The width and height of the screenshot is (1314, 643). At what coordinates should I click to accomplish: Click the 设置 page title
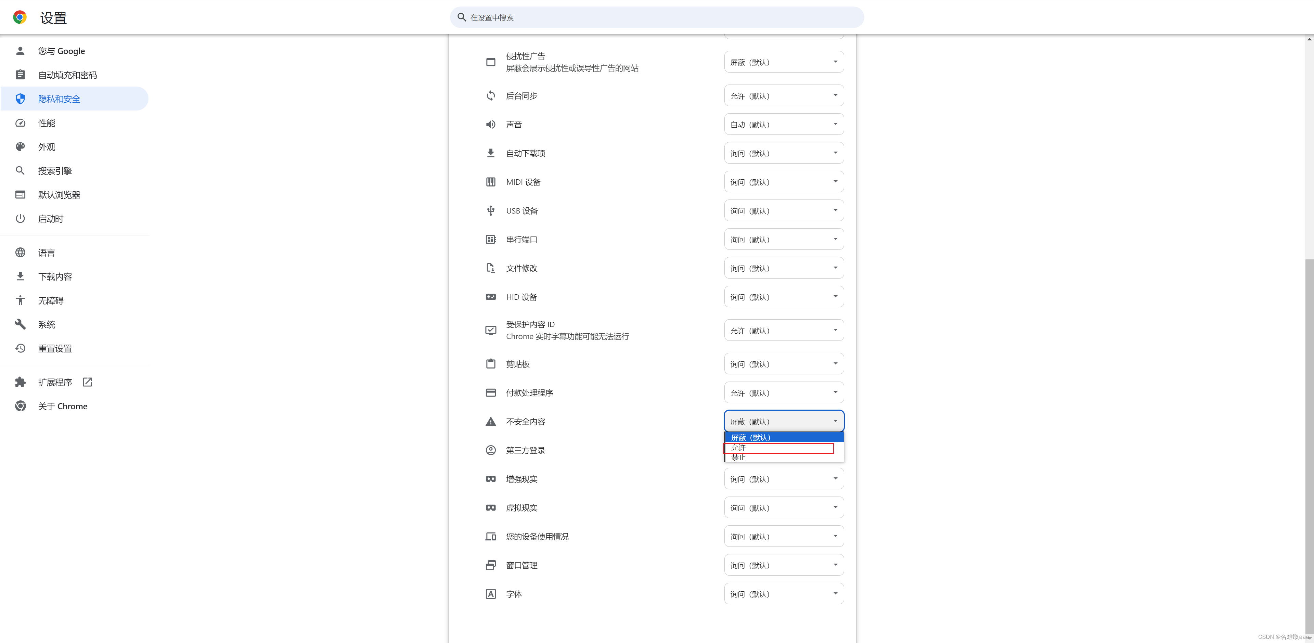pos(54,18)
